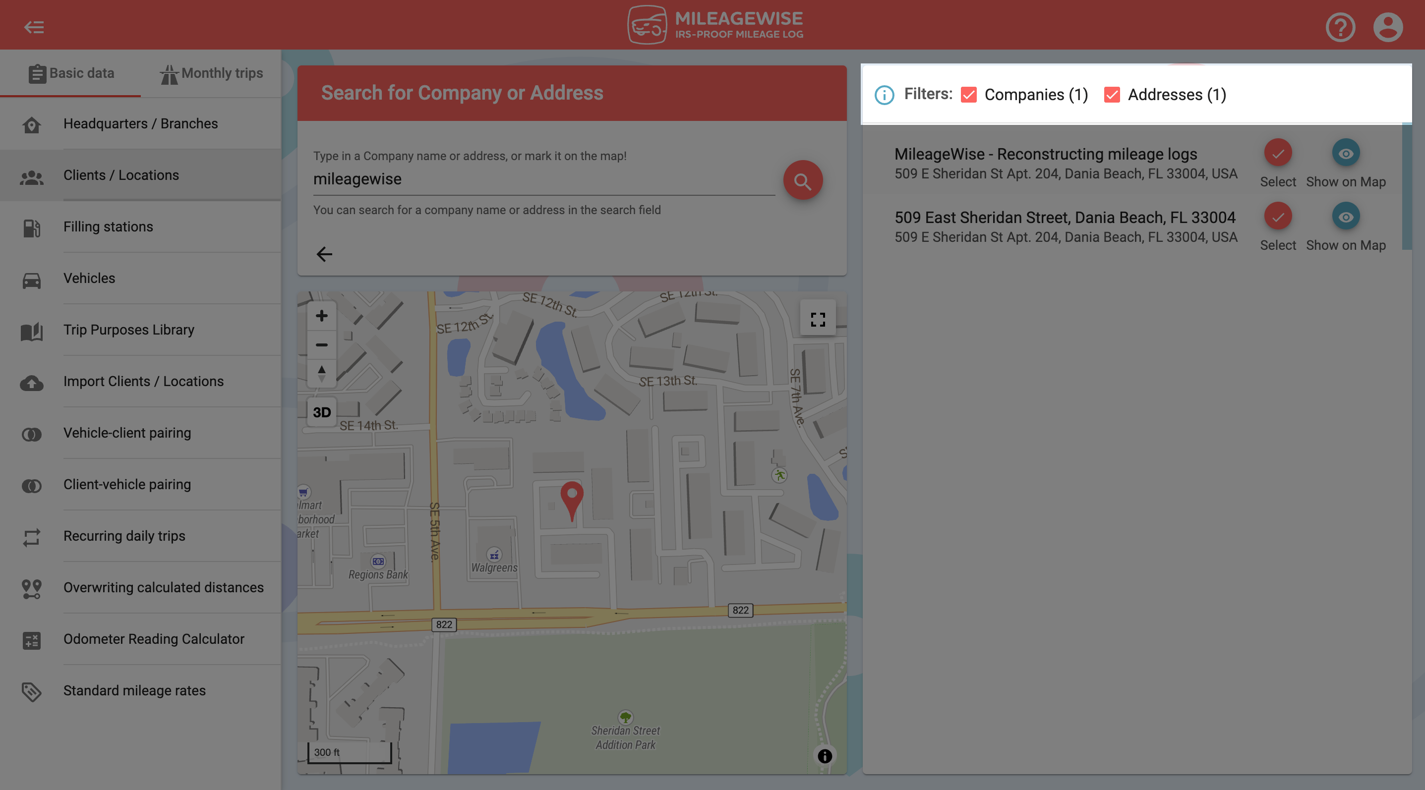Select the MileageWise company result checkmark
Screen dimensions: 1425x790
pyautogui.click(x=1277, y=153)
